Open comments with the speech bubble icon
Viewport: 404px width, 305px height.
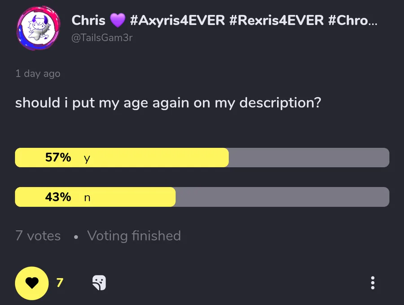(99, 283)
